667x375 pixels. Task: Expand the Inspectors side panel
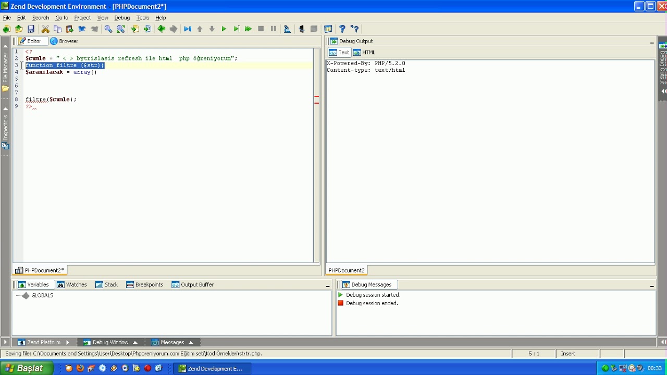tap(5, 128)
